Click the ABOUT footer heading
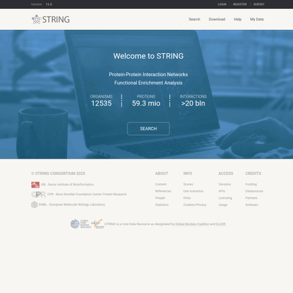This screenshot has width=293, height=293. pyautogui.click(x=162, y=173)
